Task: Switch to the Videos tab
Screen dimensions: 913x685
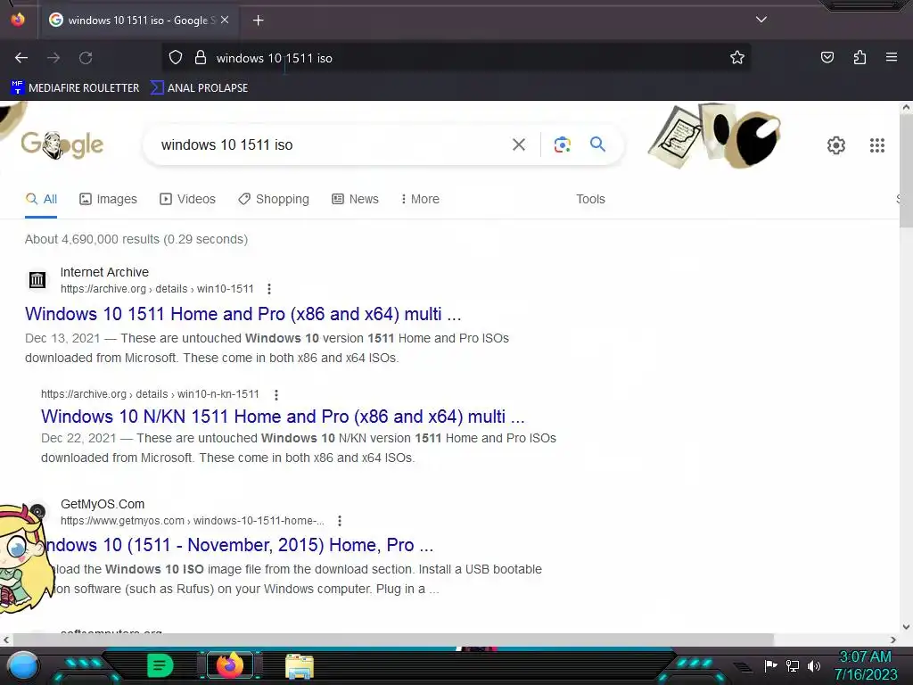Action: 187,199
